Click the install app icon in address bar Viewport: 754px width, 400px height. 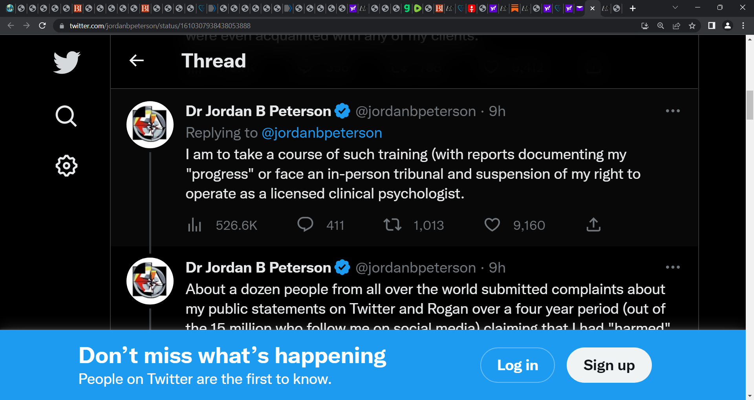click(x=645, y=26)
